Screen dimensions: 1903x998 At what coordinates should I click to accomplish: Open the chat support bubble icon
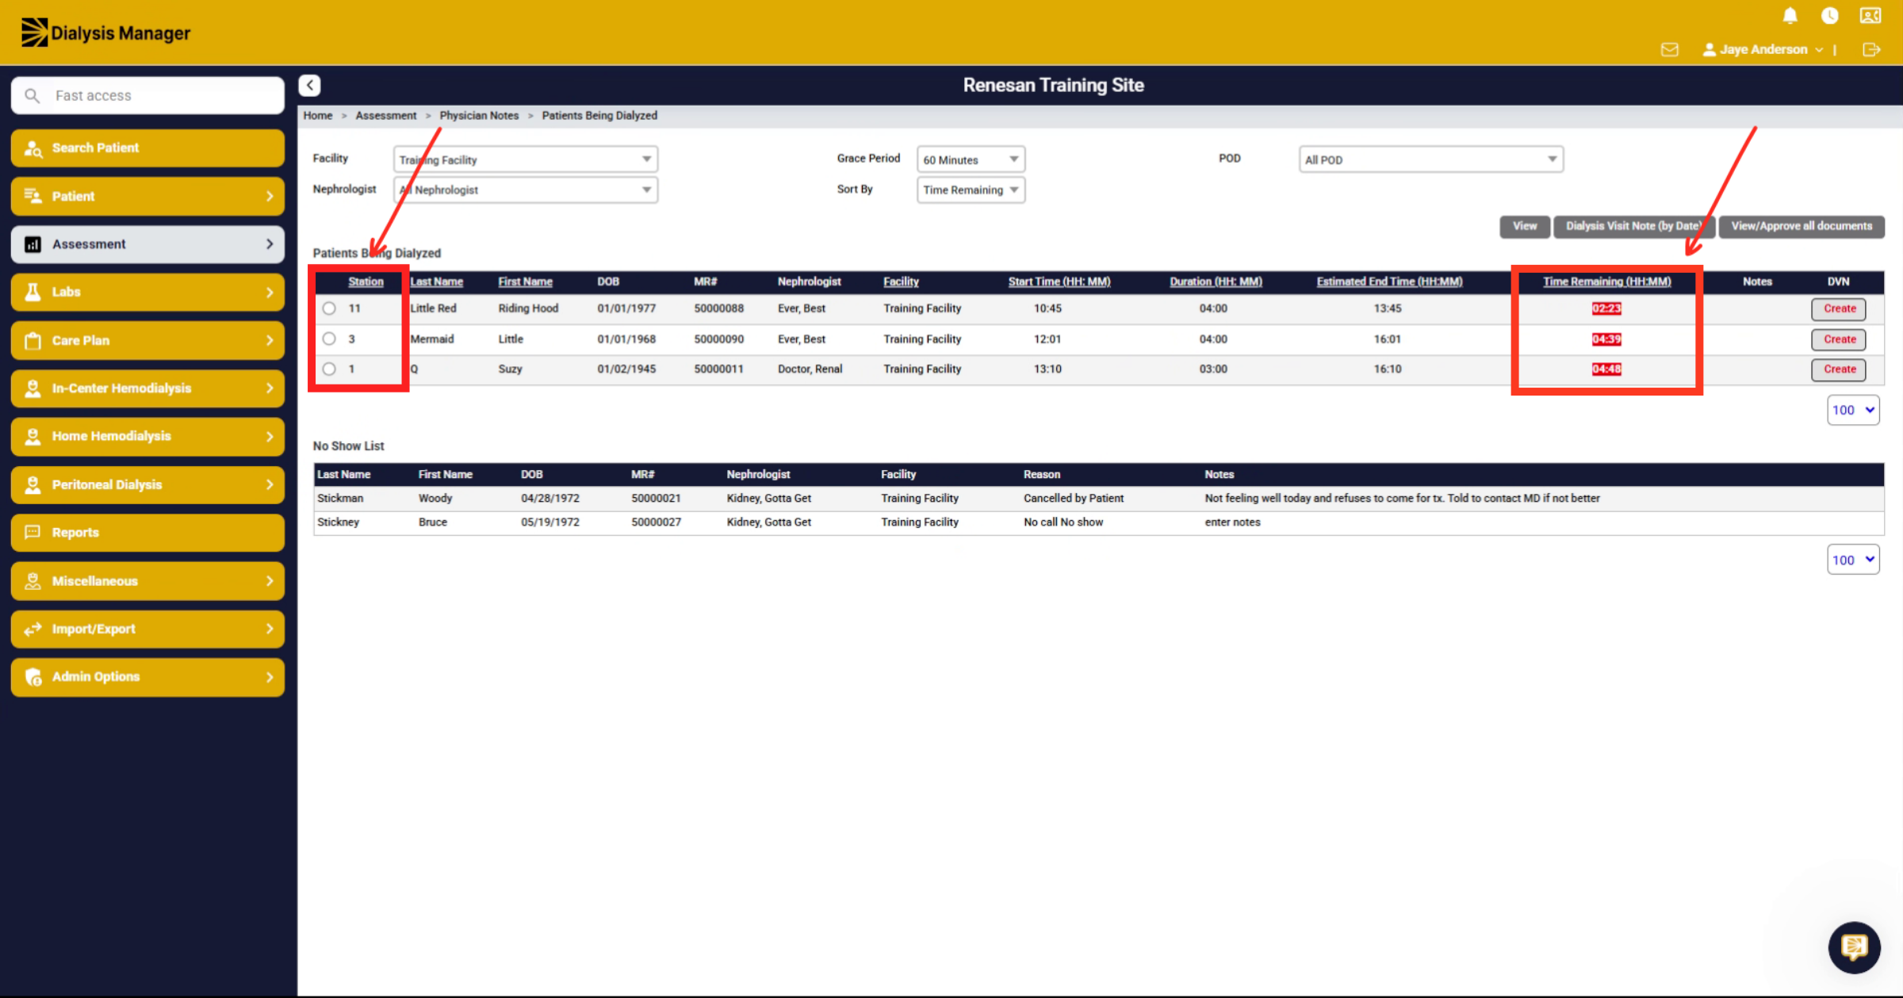point(1854,946)
